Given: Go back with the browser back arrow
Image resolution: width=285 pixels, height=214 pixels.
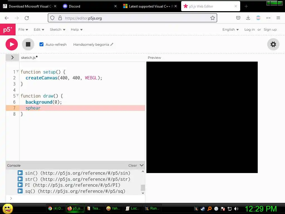Looking at the screenshot, I should point(7,18).
